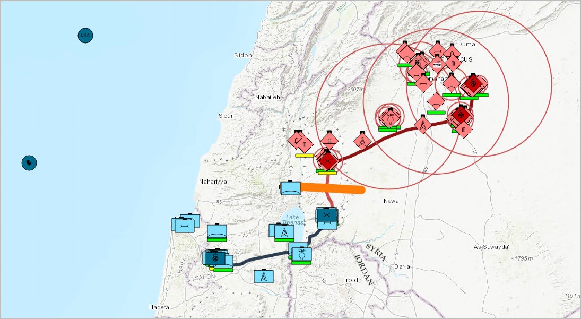Select red arc diamond left of northern wheel
Viewport: 581px width, 319px height.
pos(452,83)
